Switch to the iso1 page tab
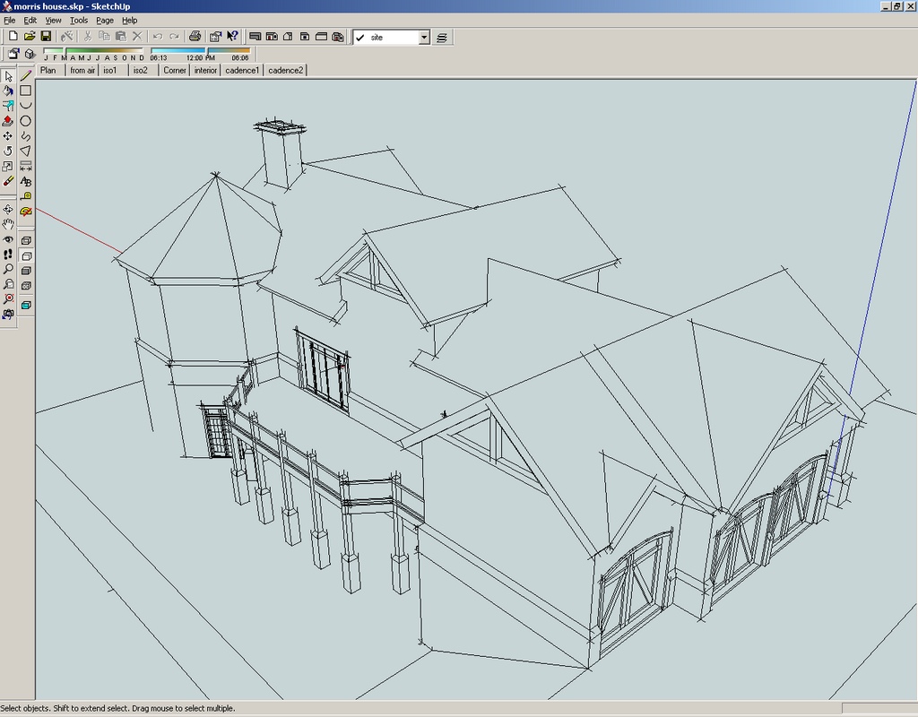 pyautogui.click(x=109, y=70)
